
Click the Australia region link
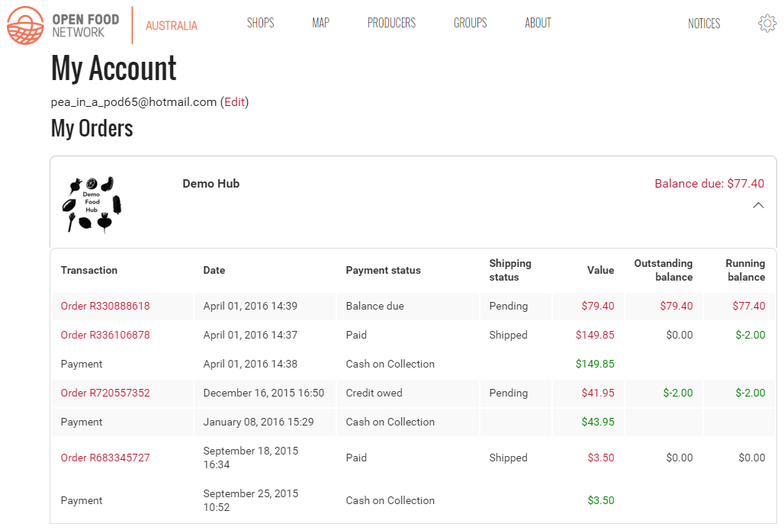(172, 26)
